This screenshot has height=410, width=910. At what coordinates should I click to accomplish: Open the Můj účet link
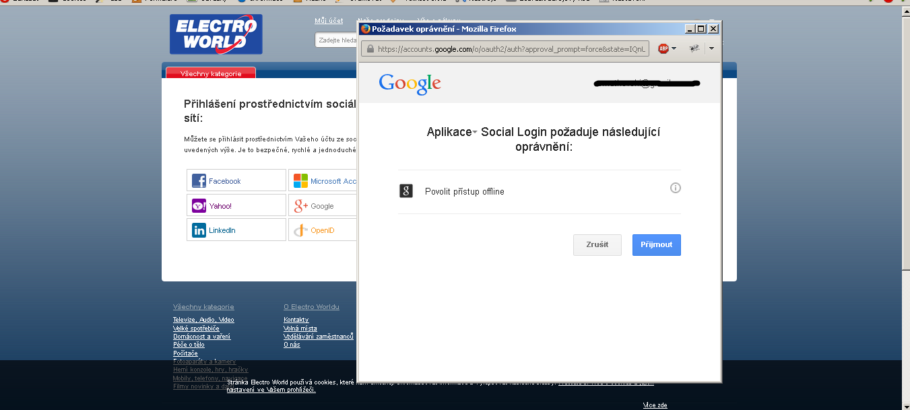coord(329,21)
